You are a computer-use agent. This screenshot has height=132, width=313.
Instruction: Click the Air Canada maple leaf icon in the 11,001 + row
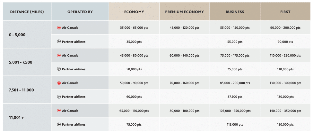(59, 111)
